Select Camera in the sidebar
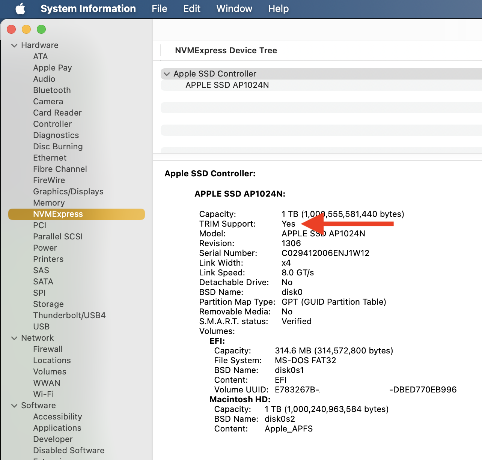The image size is (482, 460). pos(48,102)
